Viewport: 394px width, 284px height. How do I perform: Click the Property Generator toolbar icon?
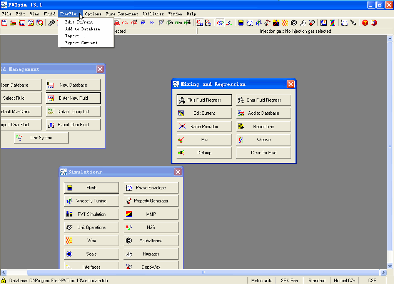(267, 23)
